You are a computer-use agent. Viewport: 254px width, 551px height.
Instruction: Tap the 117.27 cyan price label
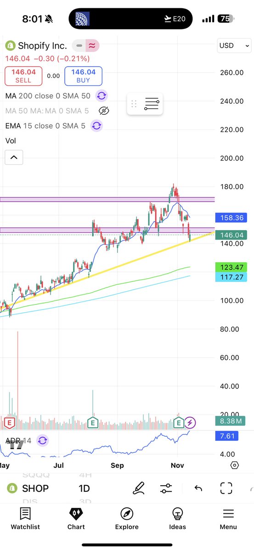pos(231,277)
